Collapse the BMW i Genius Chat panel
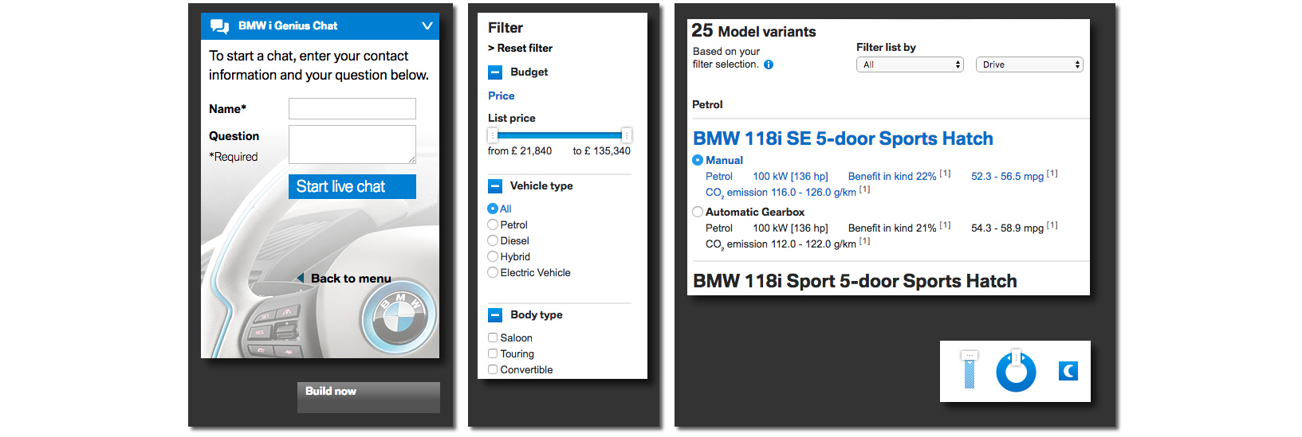 click(427, 25)
